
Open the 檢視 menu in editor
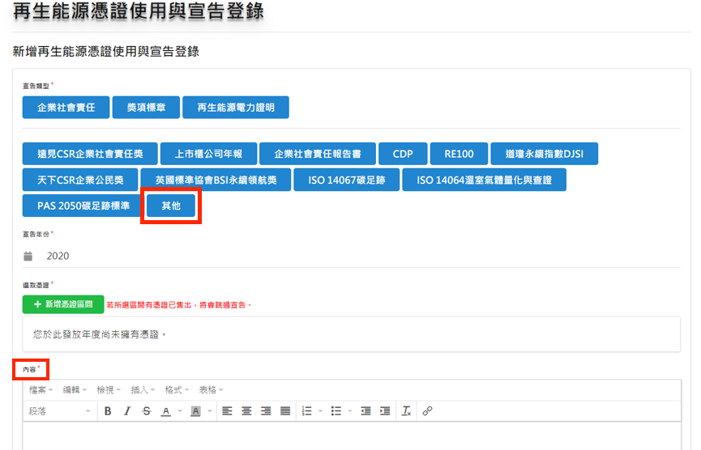(109, 390)
